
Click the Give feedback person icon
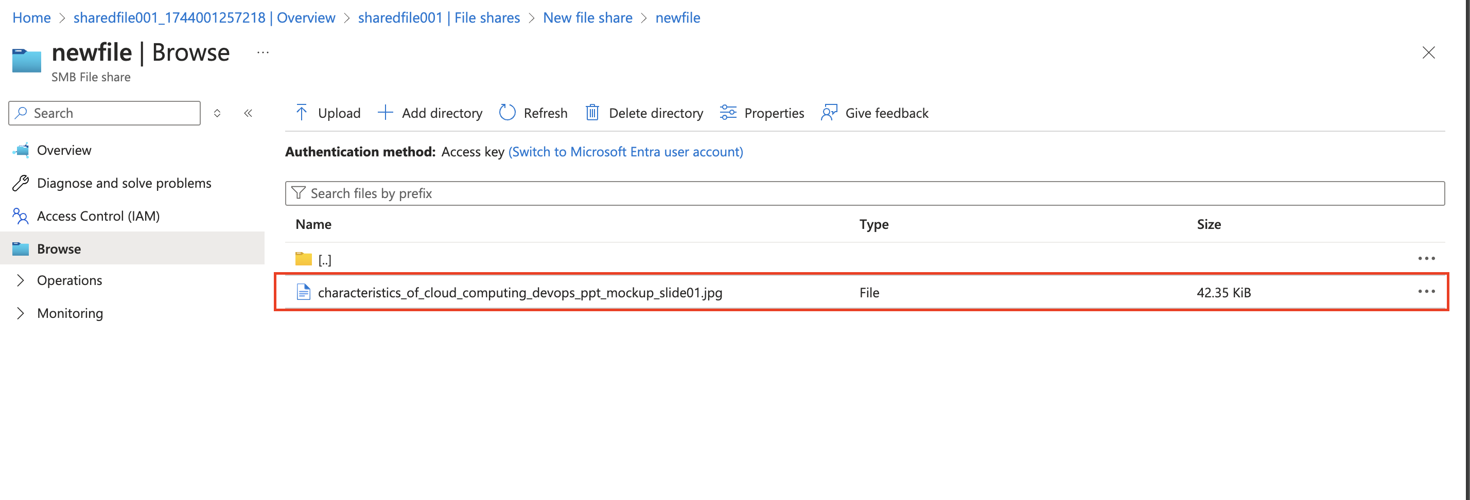tap(829, 112)
